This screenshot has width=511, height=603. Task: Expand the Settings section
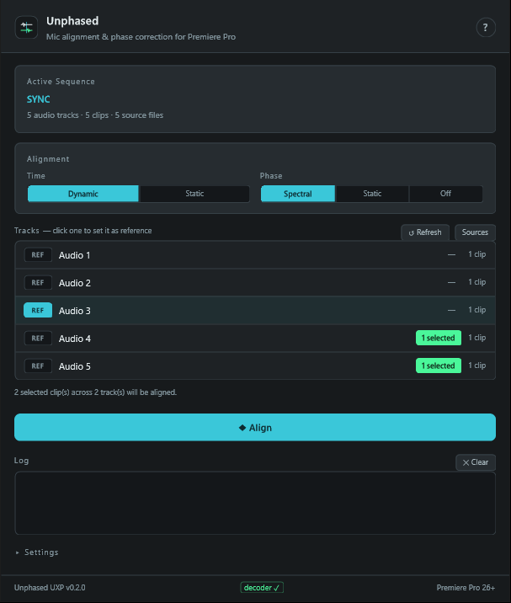pyautogui.click(x=37, y=552)
